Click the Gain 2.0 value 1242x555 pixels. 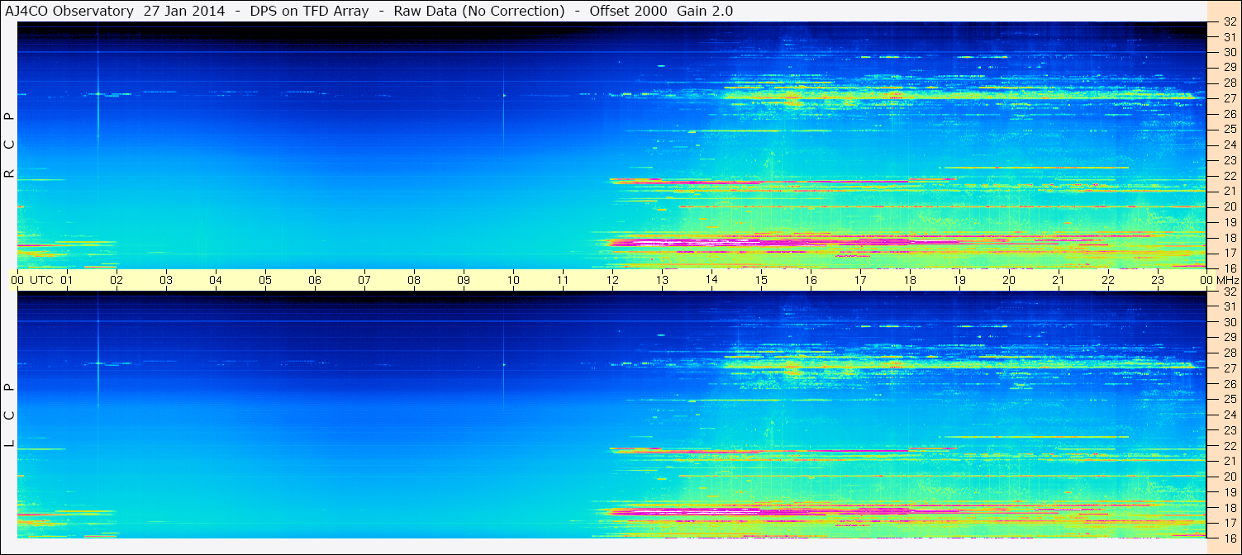705,11
